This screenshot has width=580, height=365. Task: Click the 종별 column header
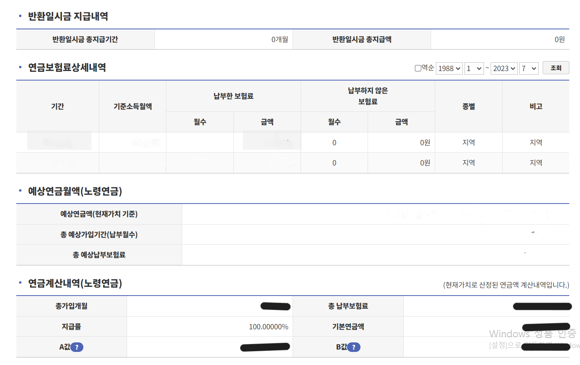point(468,106)
